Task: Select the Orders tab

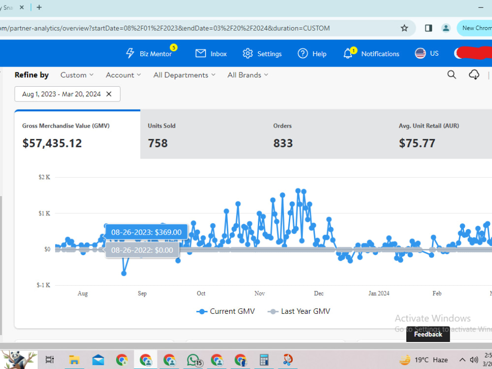Action: point(328,134)
